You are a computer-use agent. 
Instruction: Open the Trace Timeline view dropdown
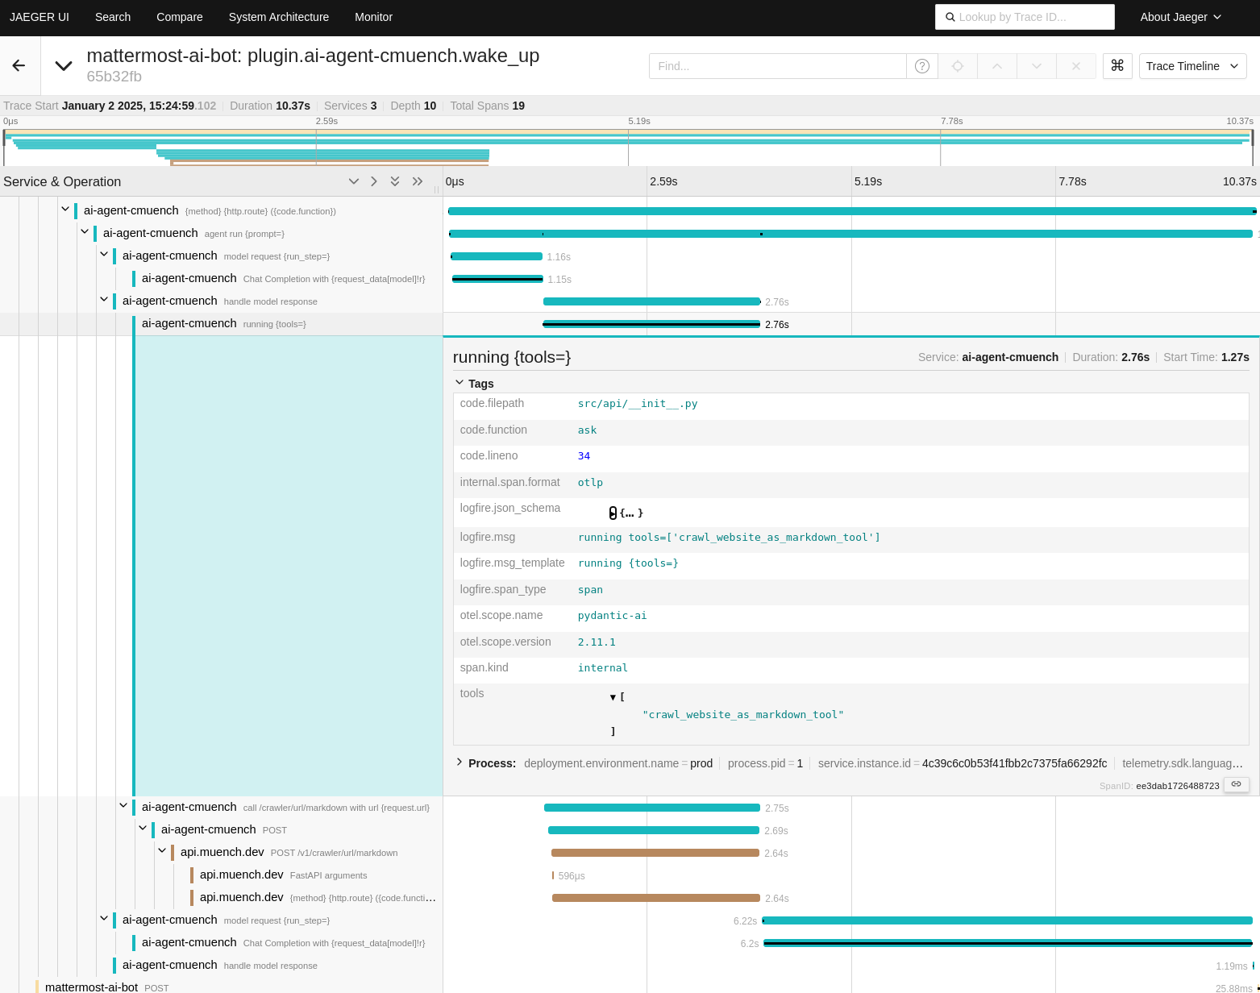point(1192,66)
